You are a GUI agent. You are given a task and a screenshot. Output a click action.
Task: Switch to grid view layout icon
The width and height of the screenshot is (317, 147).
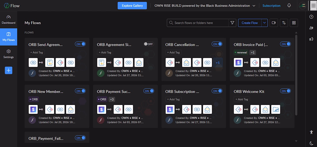[294, 23]
